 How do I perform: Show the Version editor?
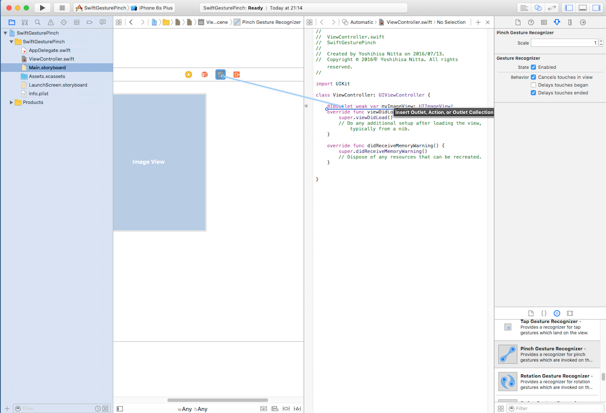pos(552,8)
